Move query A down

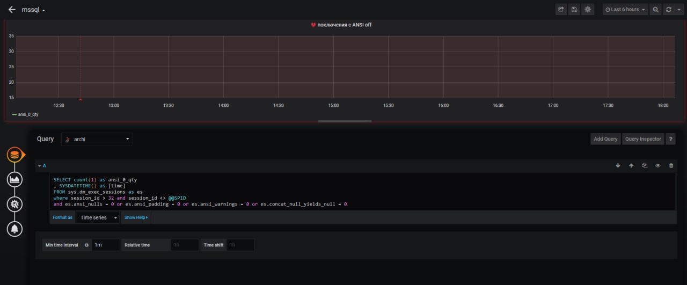tap(618, 166)
